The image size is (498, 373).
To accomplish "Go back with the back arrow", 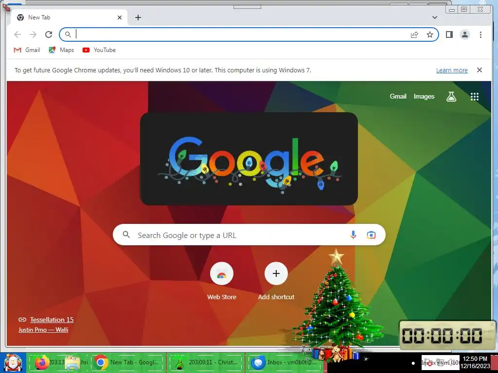I will (18, 34).
